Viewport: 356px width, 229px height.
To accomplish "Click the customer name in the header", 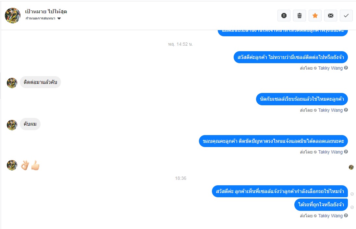I will click(x=46, y=12).
